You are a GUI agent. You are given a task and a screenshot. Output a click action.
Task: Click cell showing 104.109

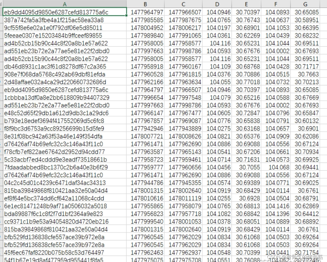click(x=217, y=66)
